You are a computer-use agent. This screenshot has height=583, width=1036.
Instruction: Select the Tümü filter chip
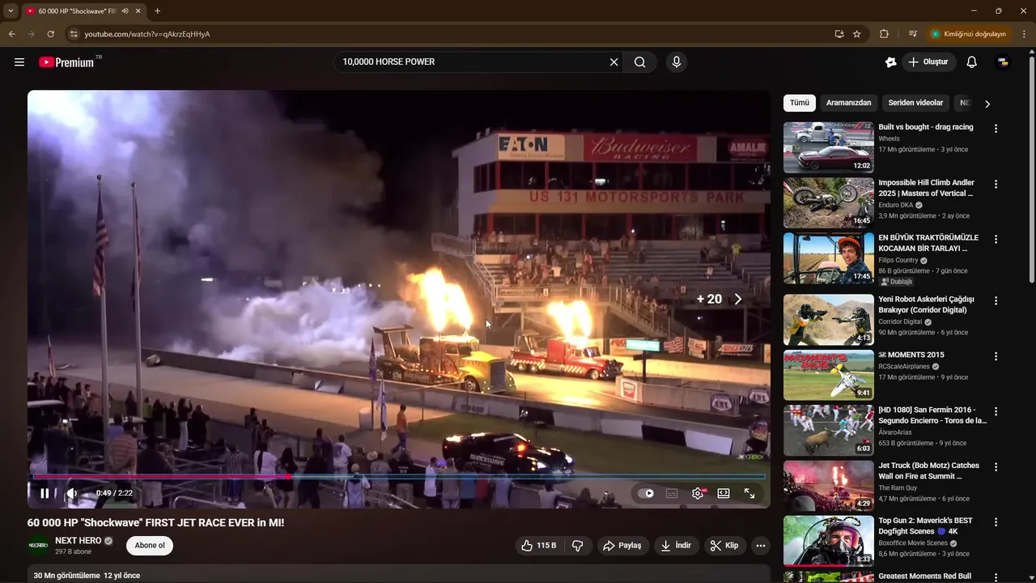800,103
